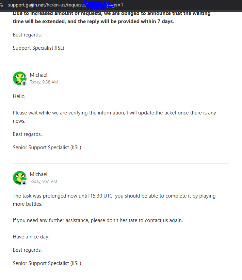Click agent badge on 9:38 AM avatar

[24, 83]
